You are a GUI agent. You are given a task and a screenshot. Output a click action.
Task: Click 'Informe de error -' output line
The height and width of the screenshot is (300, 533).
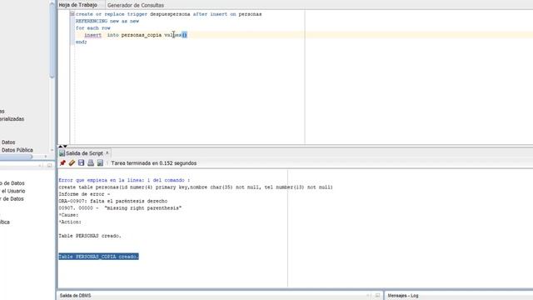(84, 194)
